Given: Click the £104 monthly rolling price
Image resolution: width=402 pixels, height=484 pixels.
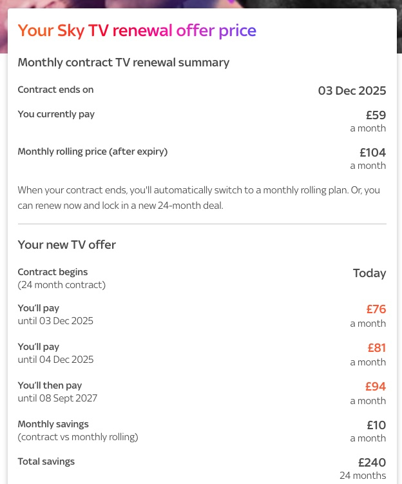Looking at the screenshot, I should coord(373,153).
